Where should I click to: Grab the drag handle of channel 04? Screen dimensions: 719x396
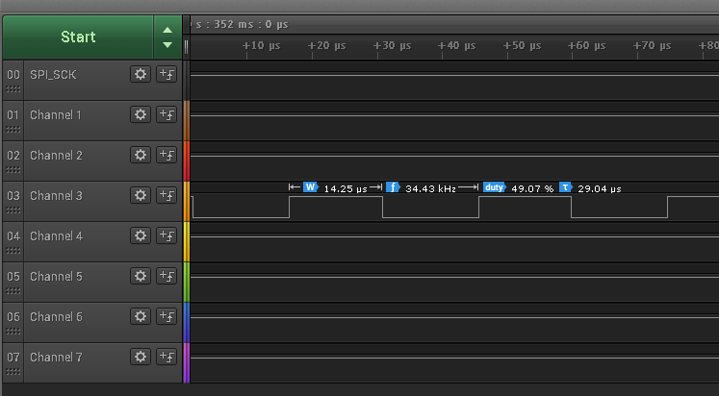click(x=13, y=251)
